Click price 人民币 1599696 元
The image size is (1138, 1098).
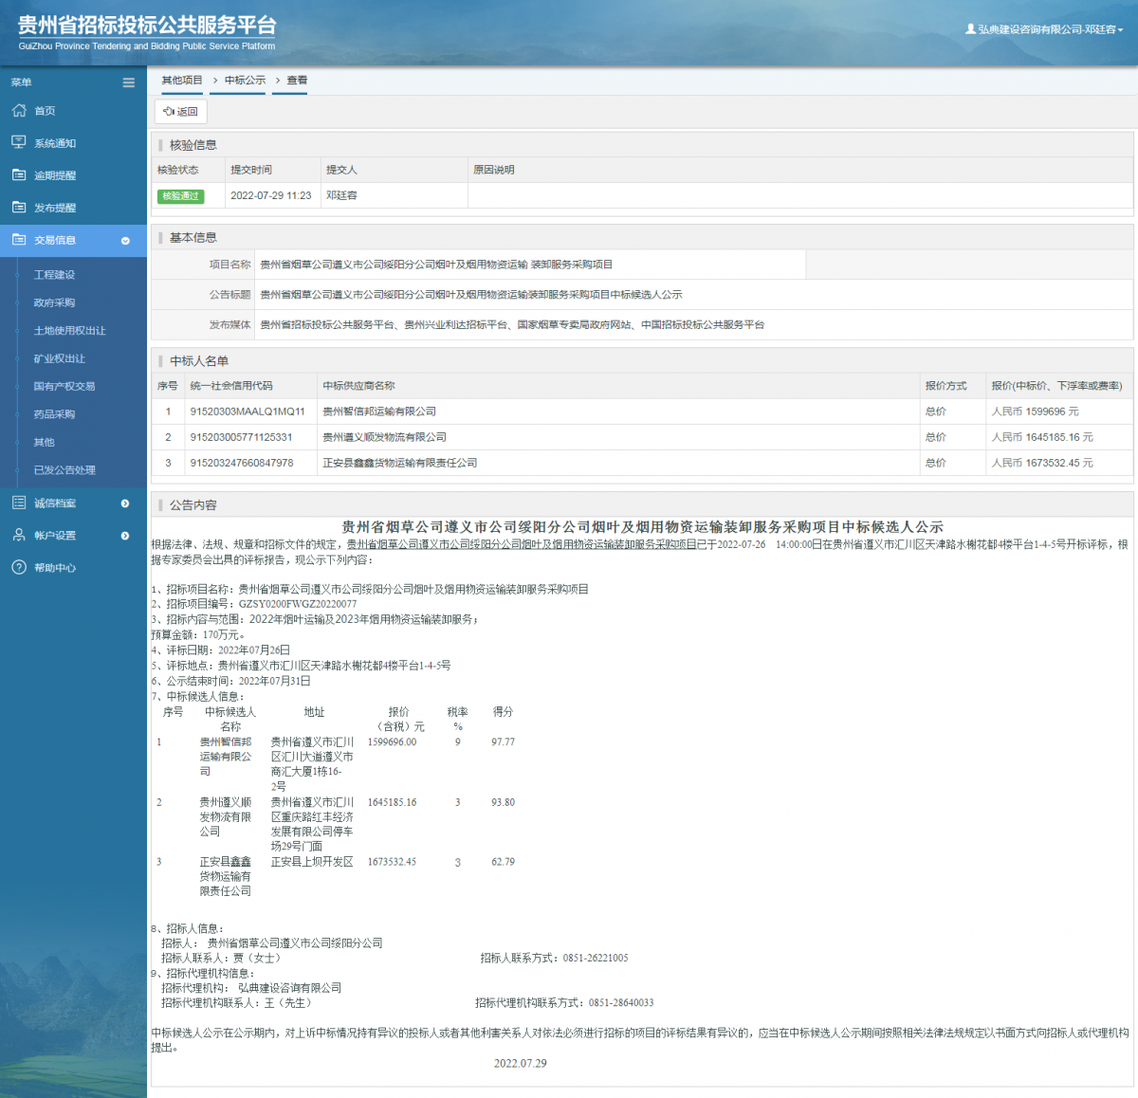1035,412
